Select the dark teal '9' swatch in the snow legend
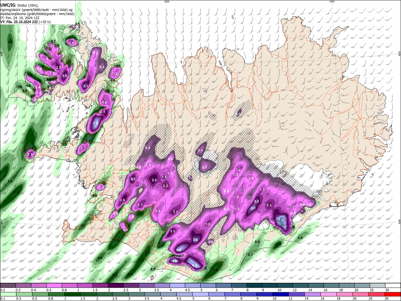 click(x=269, y=286)
